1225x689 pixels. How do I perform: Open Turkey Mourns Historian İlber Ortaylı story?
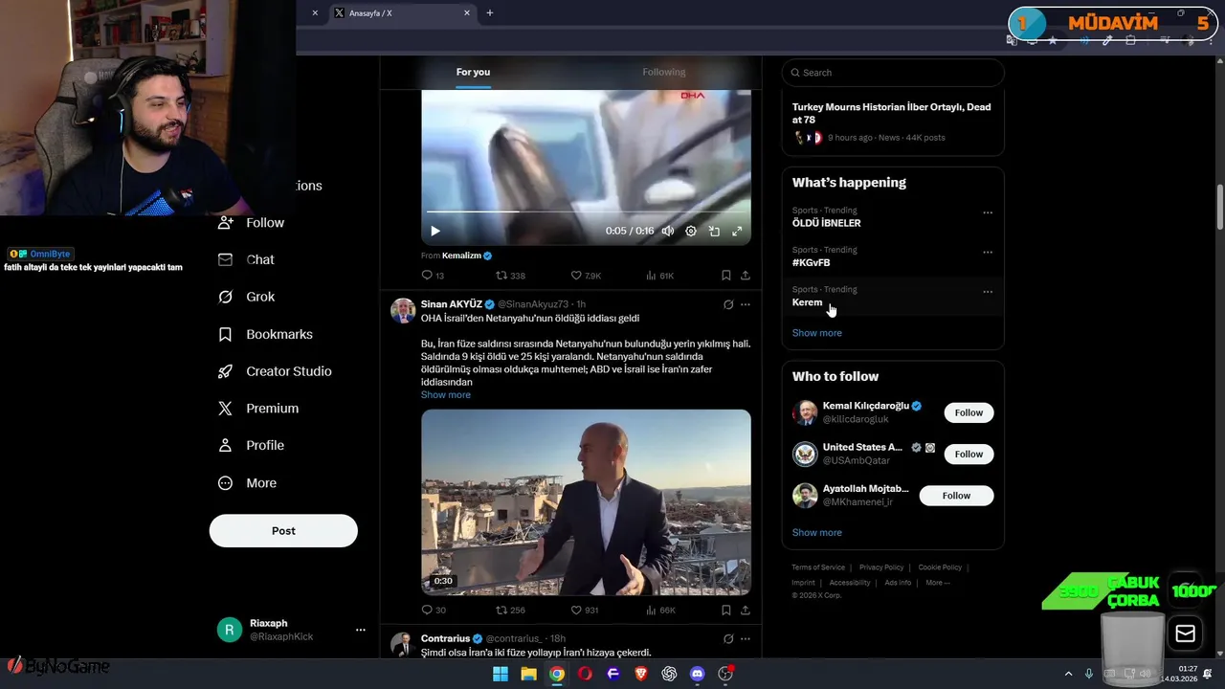click(891, 113)
